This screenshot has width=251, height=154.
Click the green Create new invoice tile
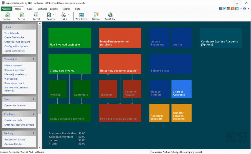click(x=70, y=64)
